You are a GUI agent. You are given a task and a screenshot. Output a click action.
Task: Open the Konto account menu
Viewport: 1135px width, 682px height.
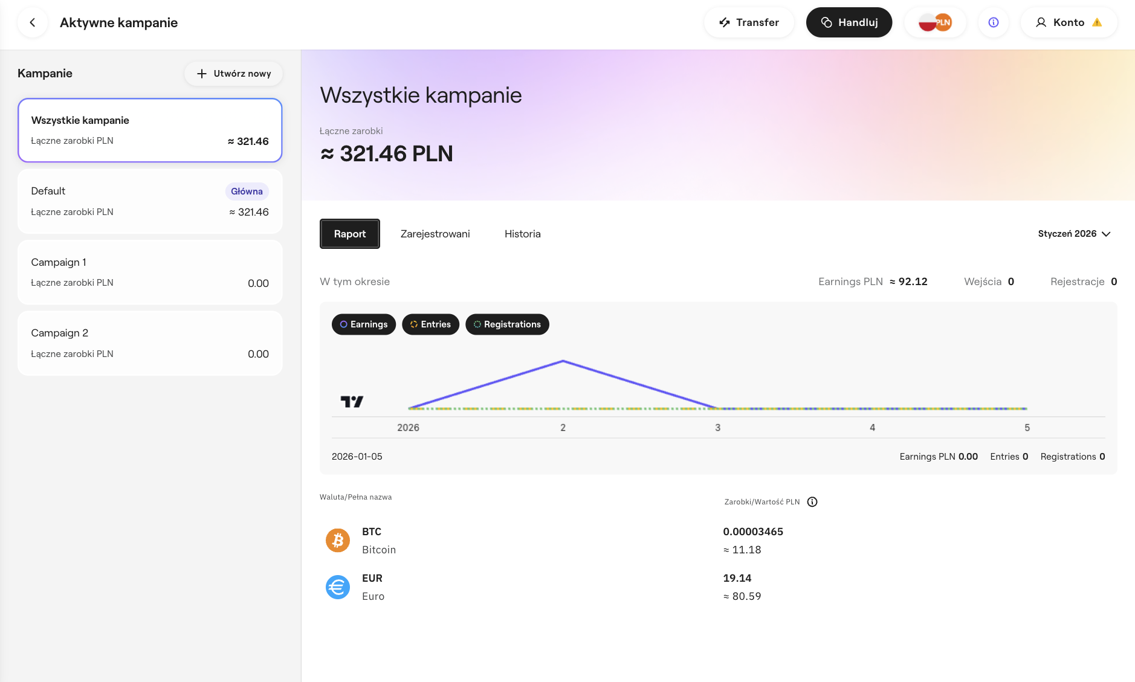coord(1061,22)
